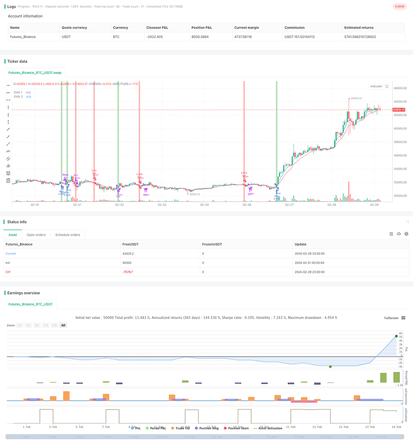
Task: Select the Futures_Binance_BTC_USDT:swap ticker tab
Action: (35, 72)
